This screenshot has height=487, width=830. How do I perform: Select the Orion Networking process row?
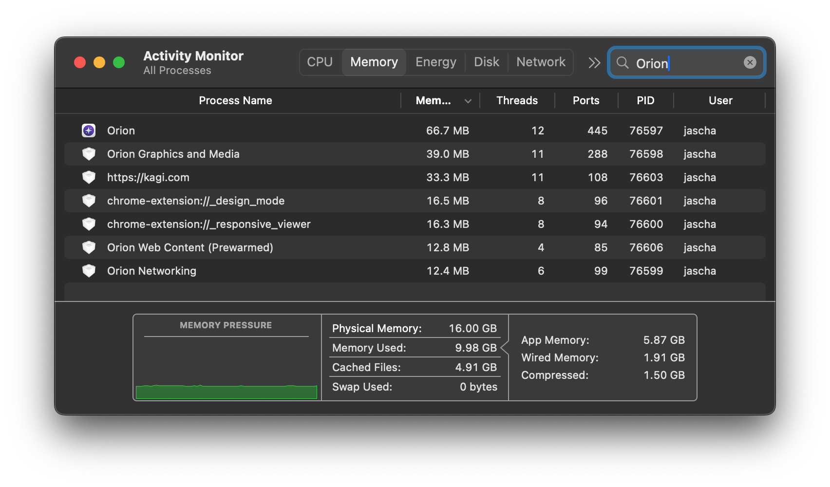(x=415, y=271)
